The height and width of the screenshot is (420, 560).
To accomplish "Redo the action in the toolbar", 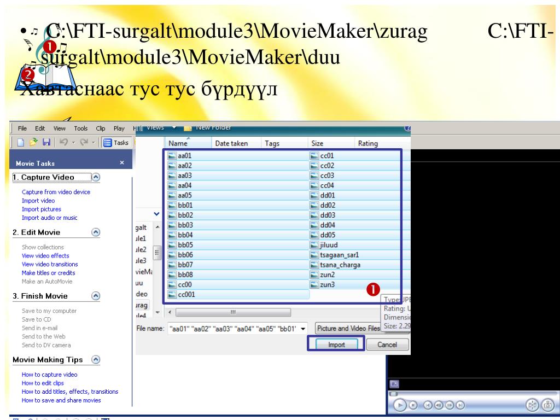I will click(x=84, y=142).
